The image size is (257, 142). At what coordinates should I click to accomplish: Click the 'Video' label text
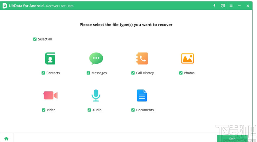click(51, 110)
